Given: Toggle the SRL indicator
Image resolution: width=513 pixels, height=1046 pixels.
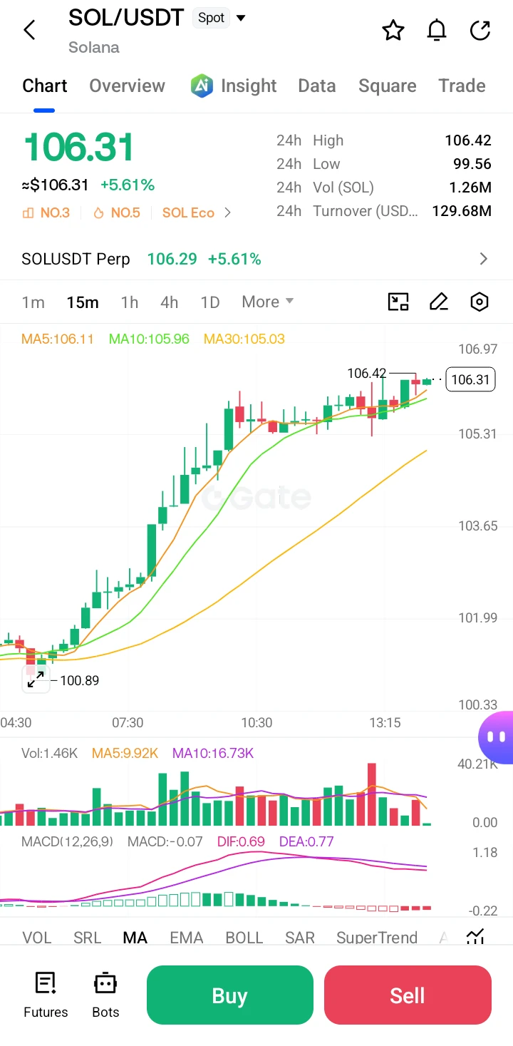Looking at the screenshot, I should pos(88,937).
